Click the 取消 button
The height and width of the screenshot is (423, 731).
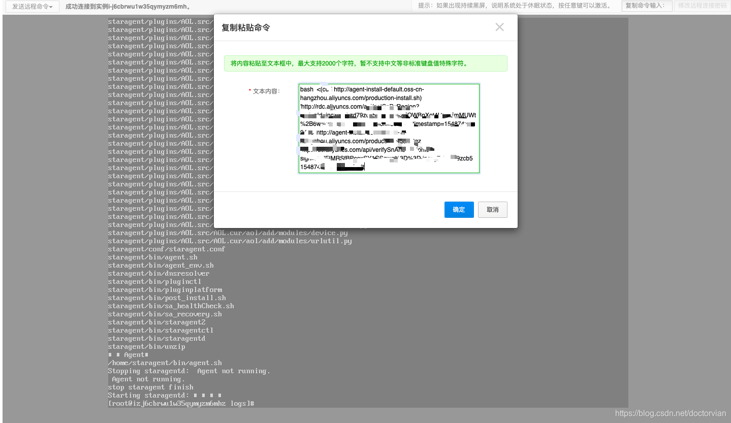click(x=493, y=210)
